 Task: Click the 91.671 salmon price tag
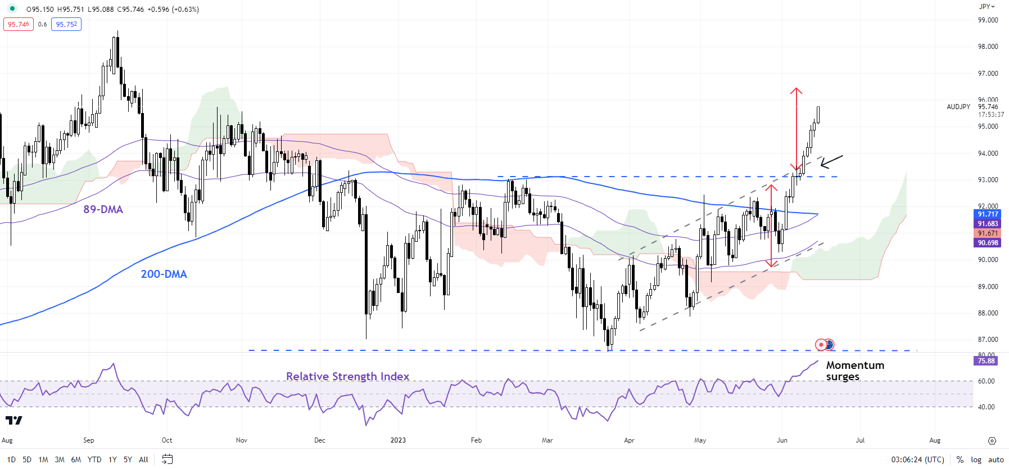point(988,233)
